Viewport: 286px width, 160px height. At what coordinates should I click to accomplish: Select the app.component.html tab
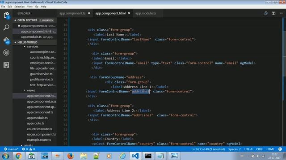tap(110, 13)
